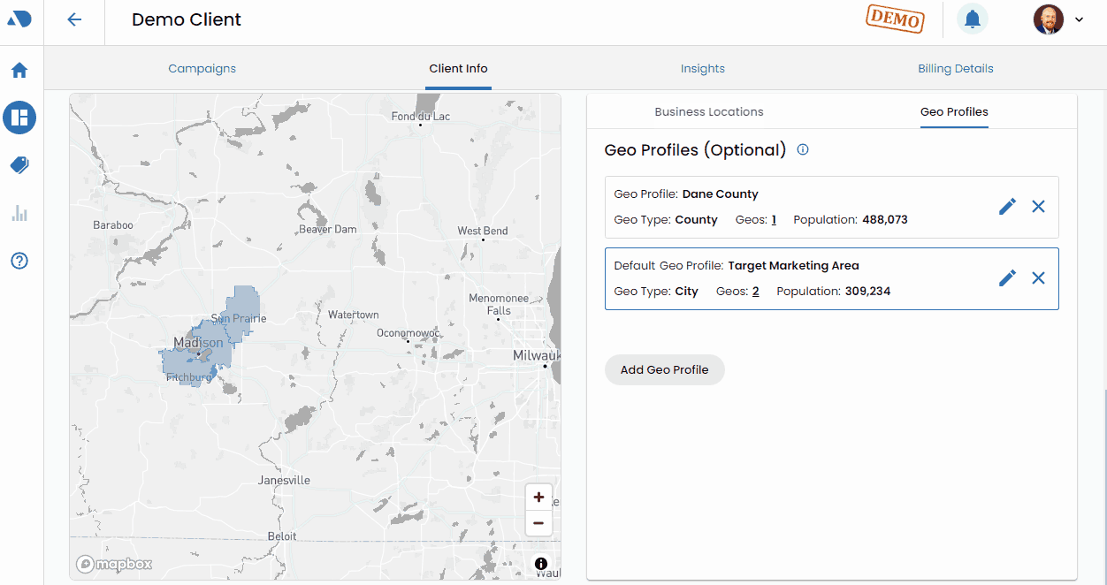Go to Home in the sidebar
This screenshot has width=1107, height=585.
19,70
